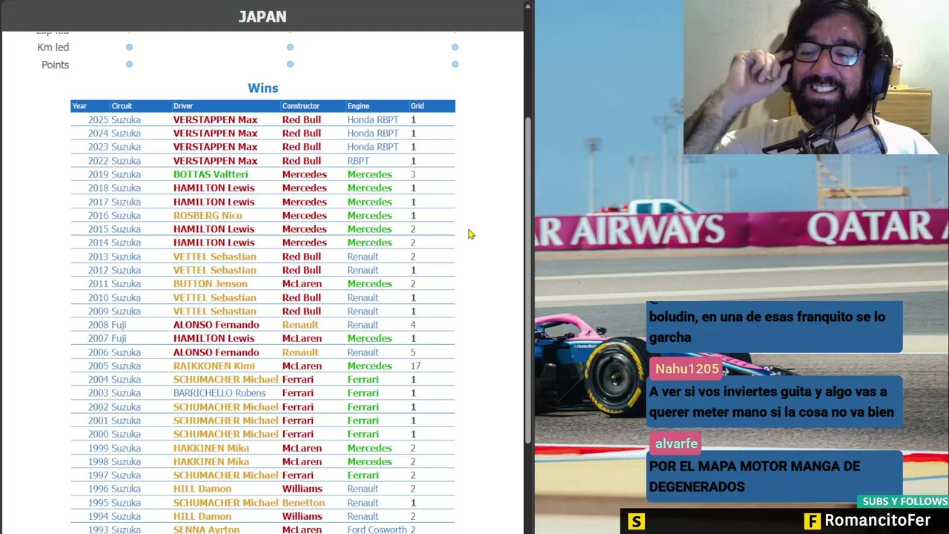Click the Wins section heading
The height and width of the screenshot is (534, 949).
coord(263,88)
